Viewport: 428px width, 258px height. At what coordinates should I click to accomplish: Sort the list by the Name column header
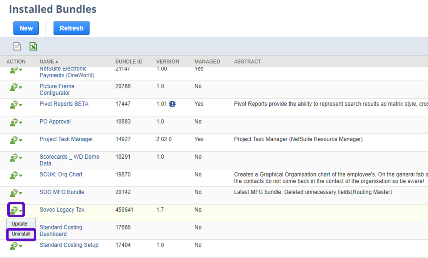(47, 62)
